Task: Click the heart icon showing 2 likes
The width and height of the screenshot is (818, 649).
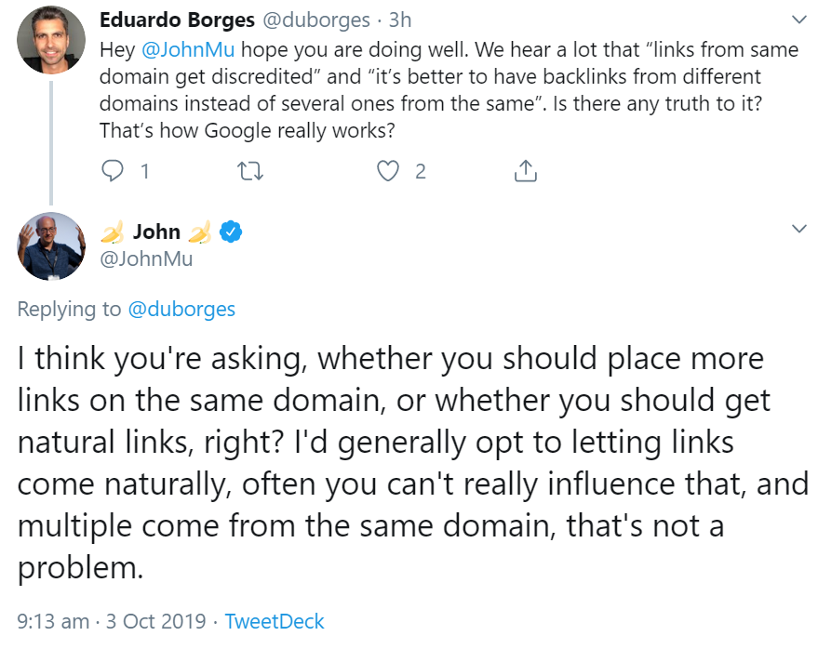Action: pos(388,171)
